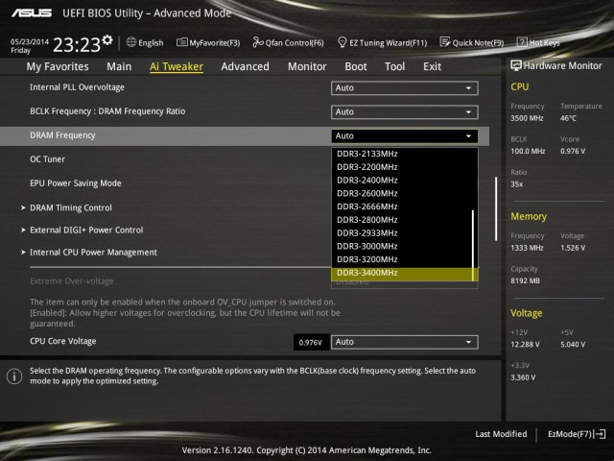Screen dimensions: 614x461
Task: Open CPU Core Voltage Auto dropdown
Action: coord(405,342)
